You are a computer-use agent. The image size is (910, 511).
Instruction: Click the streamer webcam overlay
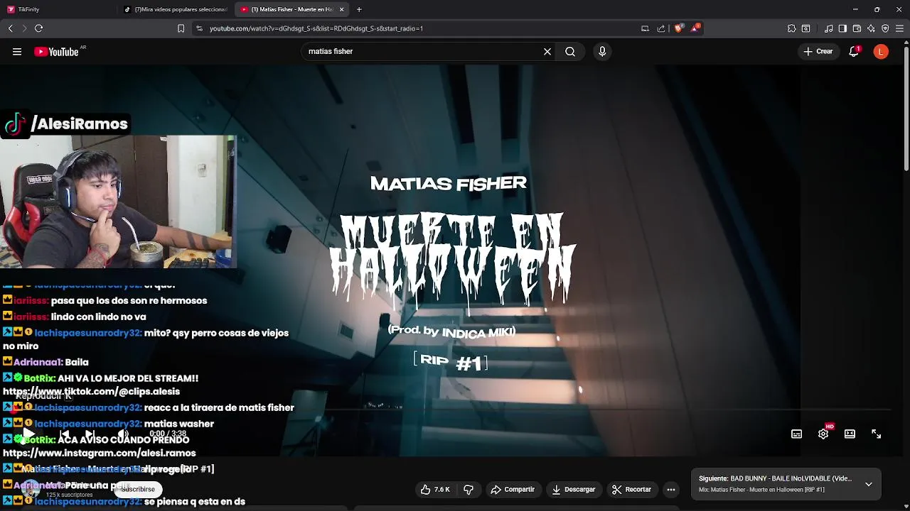coord(118,202)
